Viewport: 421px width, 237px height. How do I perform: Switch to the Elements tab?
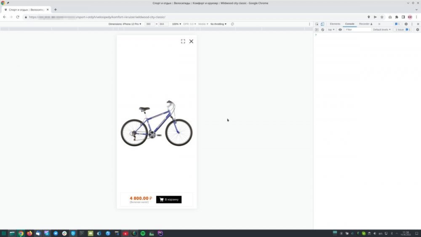(335, 24)
